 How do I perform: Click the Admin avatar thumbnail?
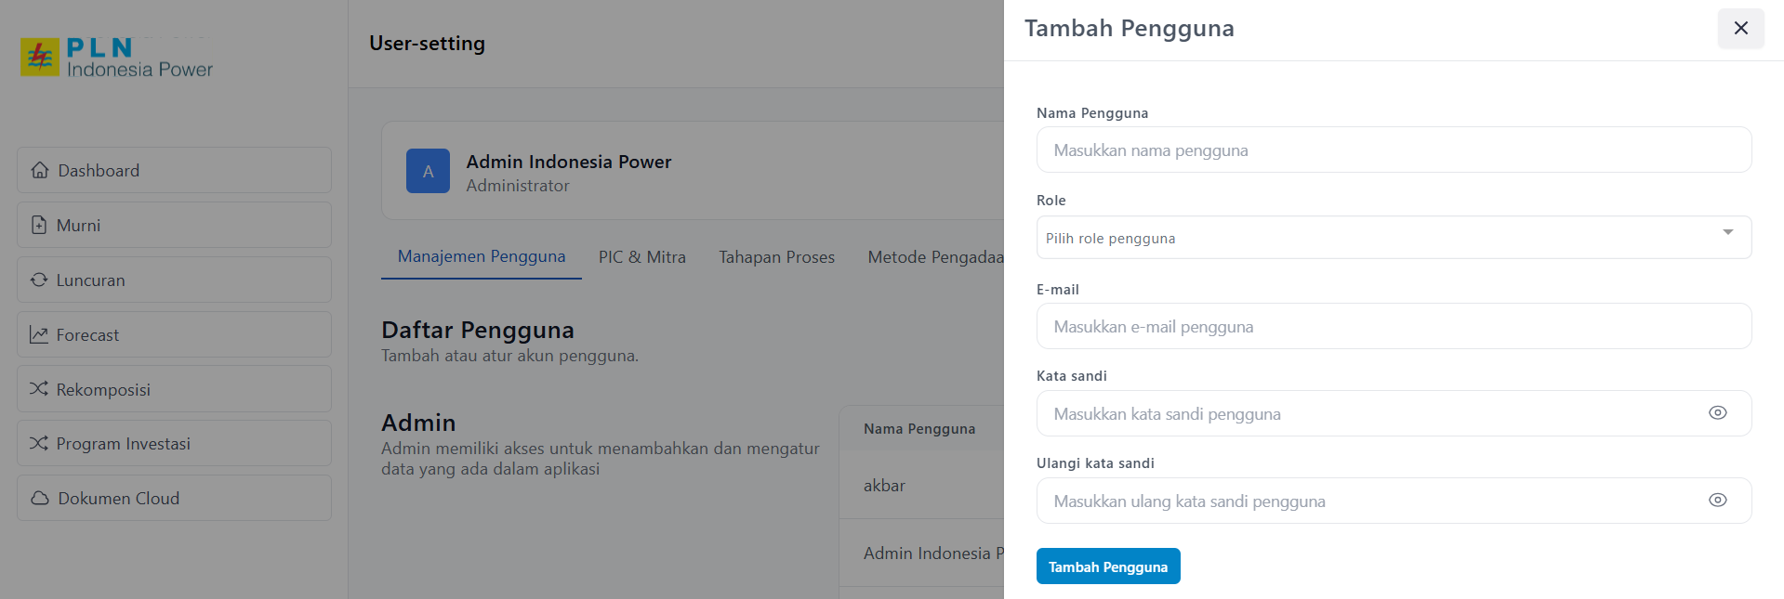point(428,171)
